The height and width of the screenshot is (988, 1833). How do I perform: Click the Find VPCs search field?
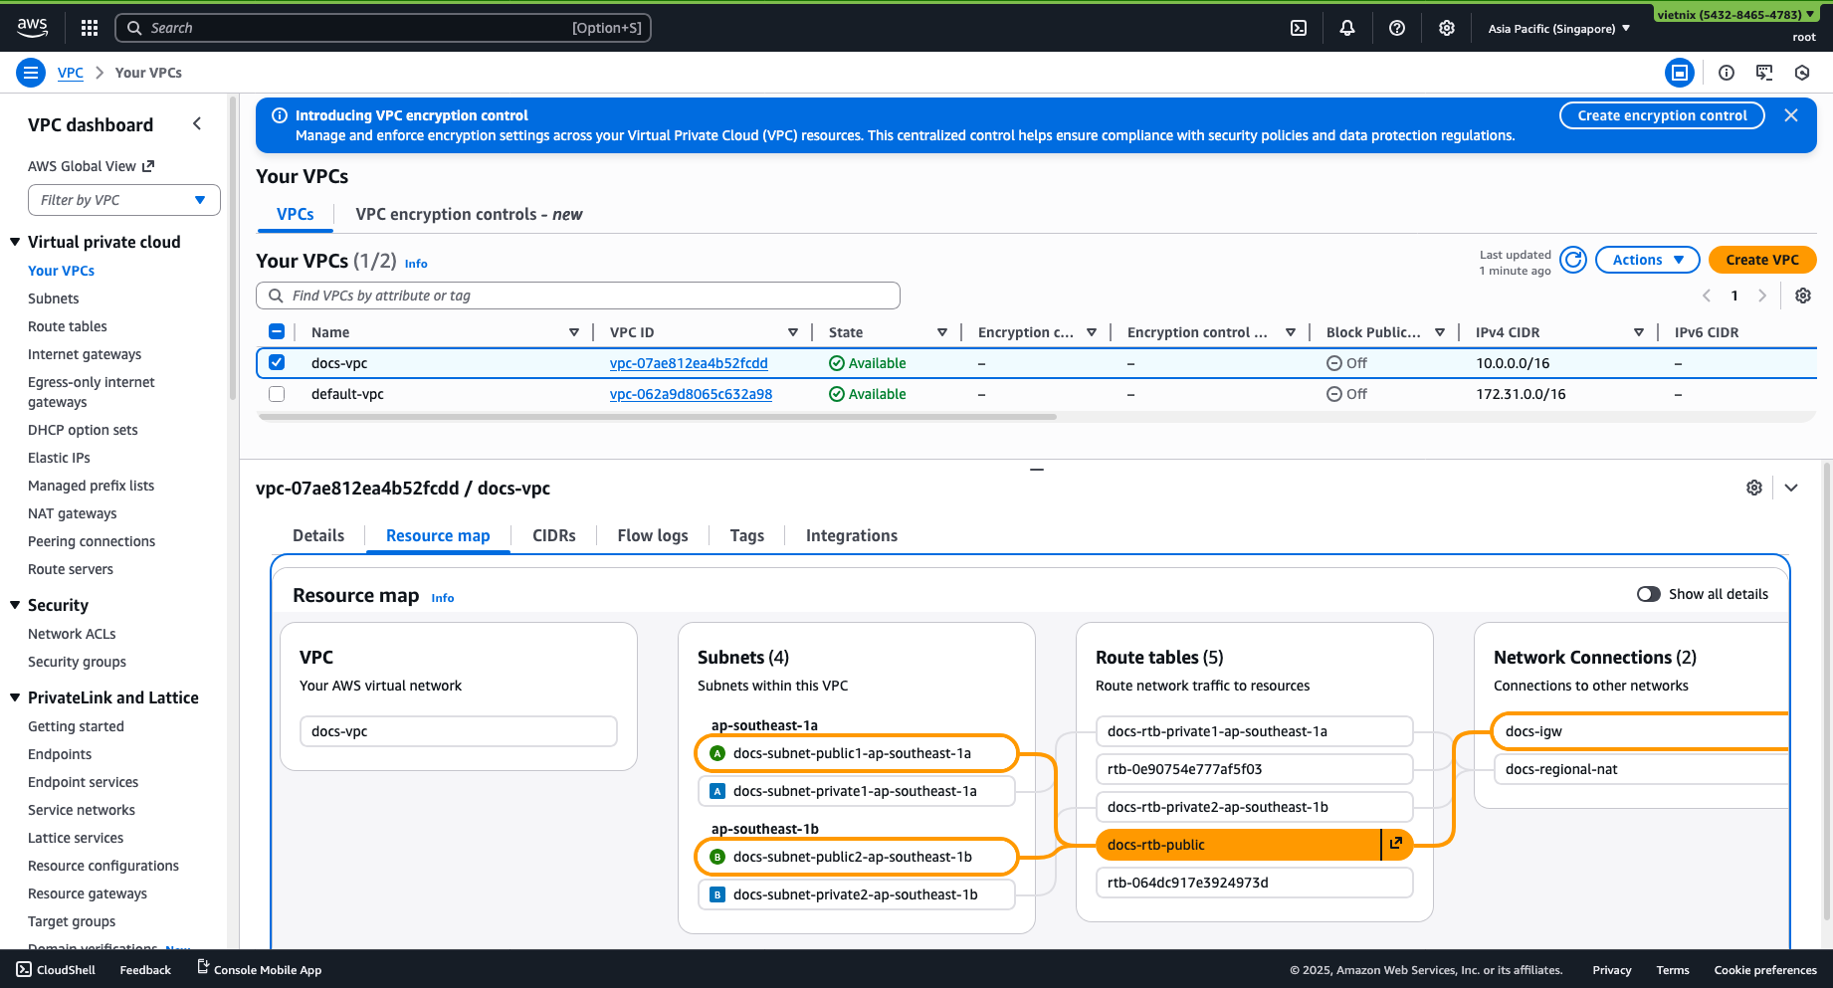577,296
